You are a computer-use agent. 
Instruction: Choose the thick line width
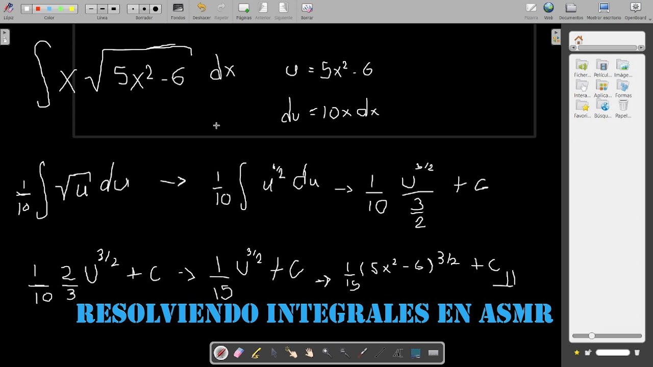coord(113,9)
